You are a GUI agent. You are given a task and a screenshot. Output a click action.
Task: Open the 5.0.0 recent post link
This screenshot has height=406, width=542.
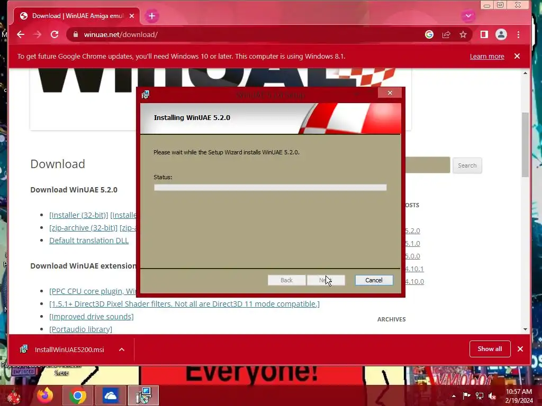click(413, 256)
